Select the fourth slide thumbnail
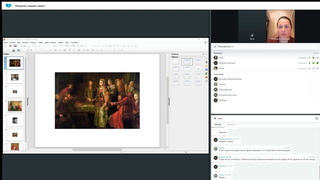Viewport: 320px width, 180px height. [15, 106]
